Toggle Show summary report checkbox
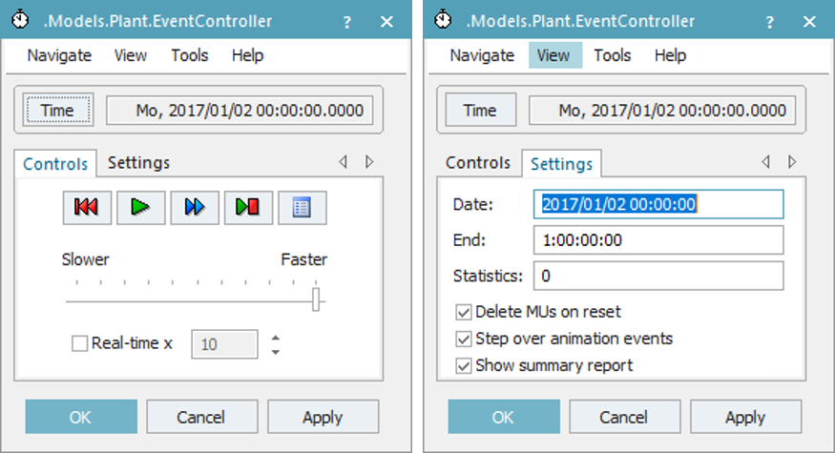The image size is (835, 453). (464, 365)
